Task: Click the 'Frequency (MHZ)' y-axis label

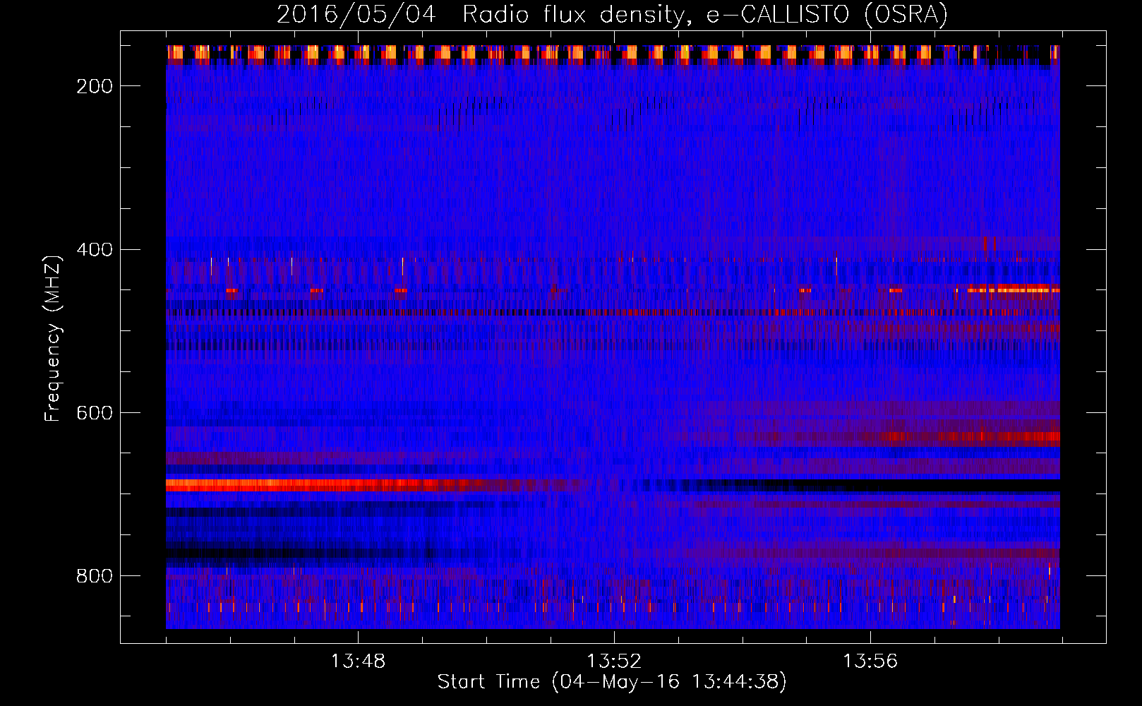Action: (53, 338)
